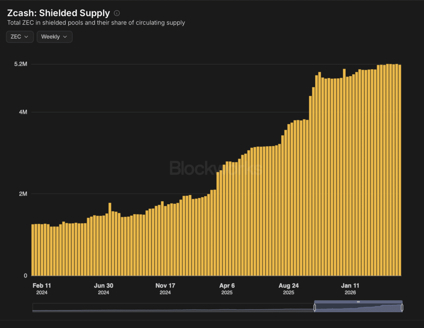Open the Weekly interval dropdown
Image resolution: width=424 pixels, height=328 pixels.
(x=54, y=37)
